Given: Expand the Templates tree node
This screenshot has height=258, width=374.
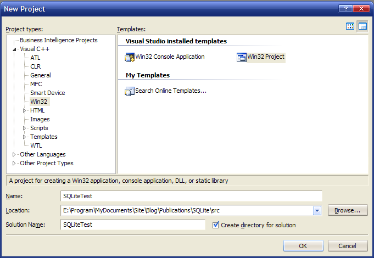Looking at the screenshot, I should tap(24, 137).
